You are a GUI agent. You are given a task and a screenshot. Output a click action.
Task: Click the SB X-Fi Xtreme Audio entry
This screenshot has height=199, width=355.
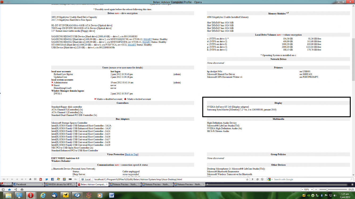(218, 131)
